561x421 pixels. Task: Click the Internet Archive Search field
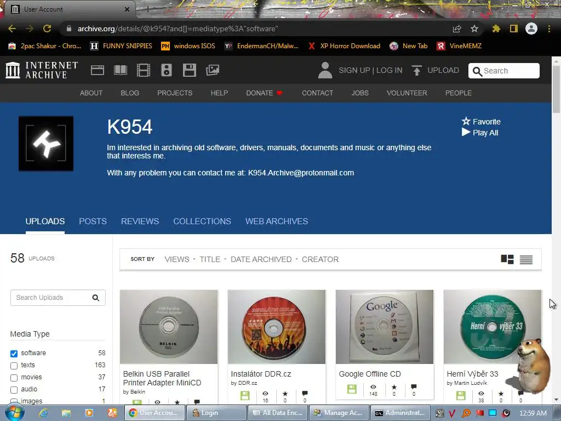pos(504,71)
